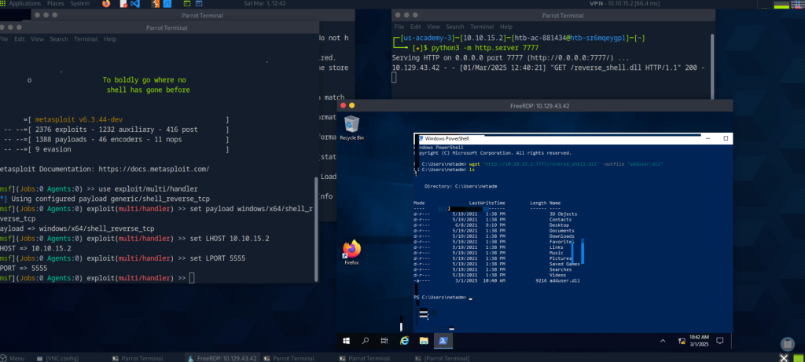Click the Windows taskbar clock showing 10:42 AM

pos(700,341)
